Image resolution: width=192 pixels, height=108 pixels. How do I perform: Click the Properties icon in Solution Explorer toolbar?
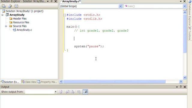pos(4,6)
